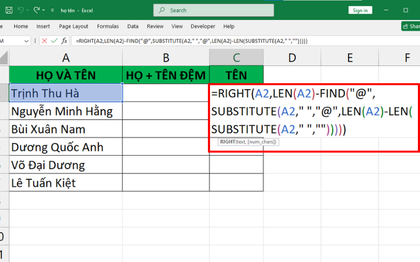
Task: Select column F header
Action: 400,57
